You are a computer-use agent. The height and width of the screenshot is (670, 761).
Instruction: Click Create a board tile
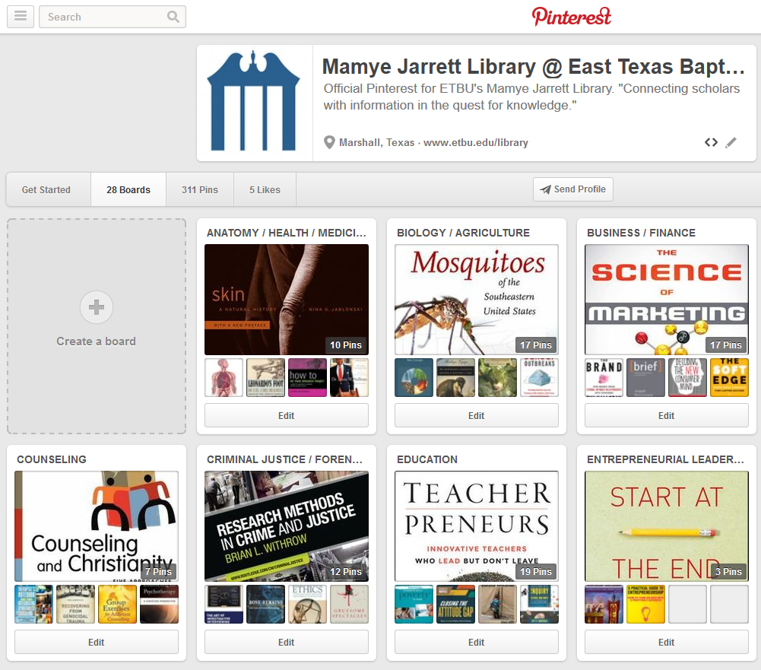click(96, 326)
